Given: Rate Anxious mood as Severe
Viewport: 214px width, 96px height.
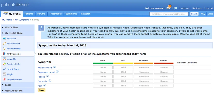Looking at the screenshot, I should pos(164,68).
